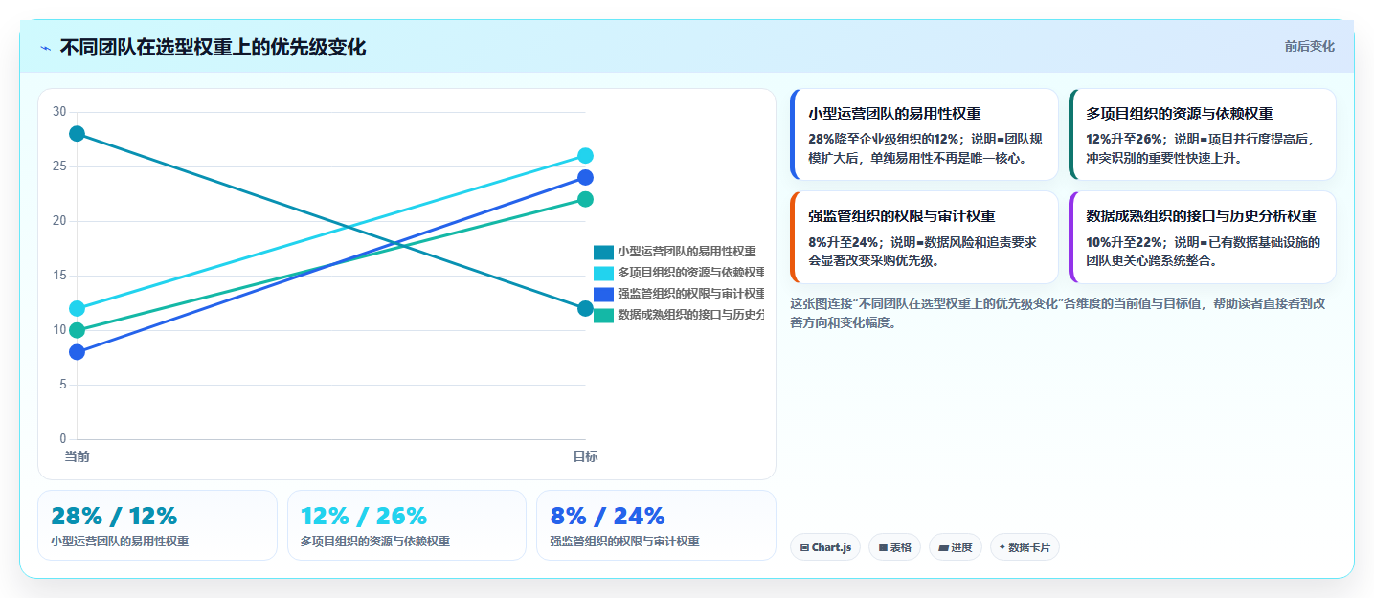The width and height of the screenshot is (1374, 598).
Task: Click the 12% / 26% stat card
Action: coord(407,525)
